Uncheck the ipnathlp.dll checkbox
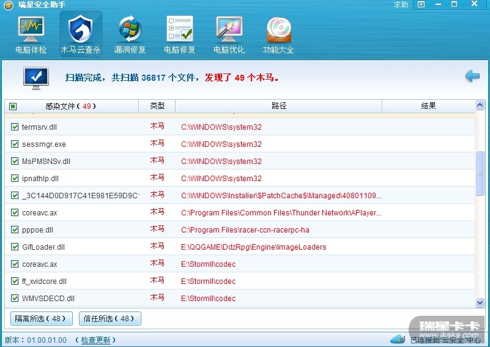This screenshot has width=490, height=347. 14,178
